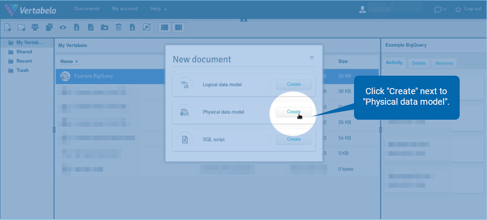
Task: Toggle the left panel layout button
Action: click(165, 28)
